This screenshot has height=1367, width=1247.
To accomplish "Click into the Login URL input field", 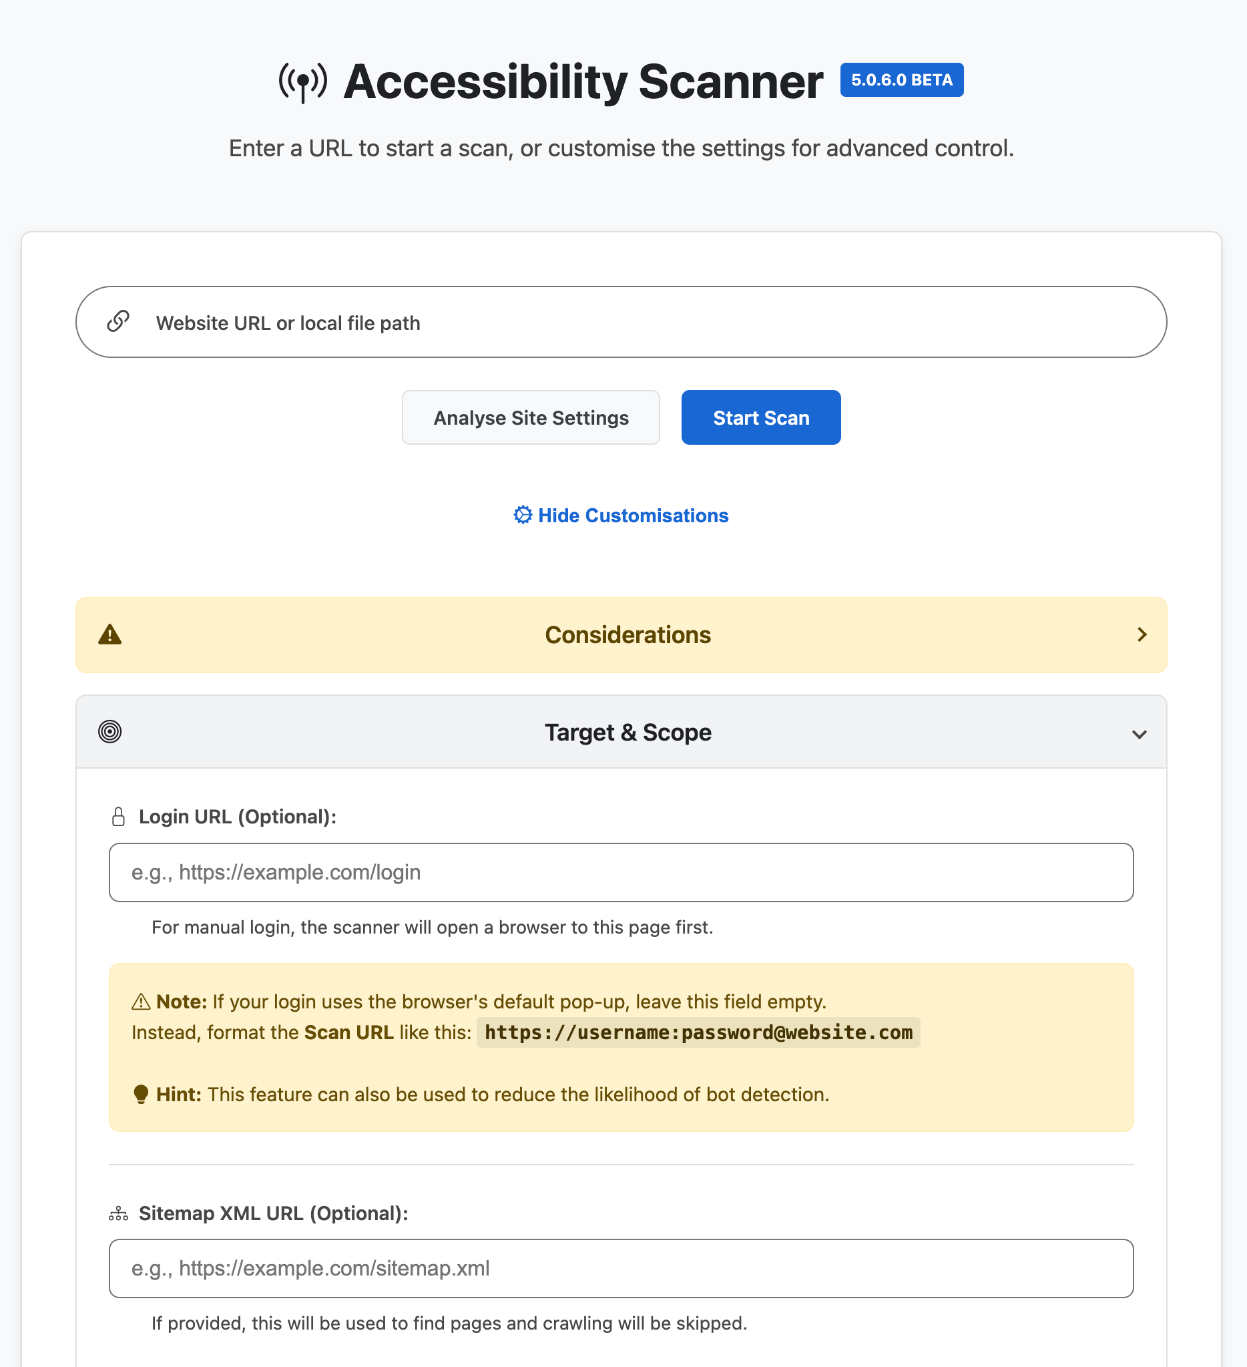I will pos(621,872).
